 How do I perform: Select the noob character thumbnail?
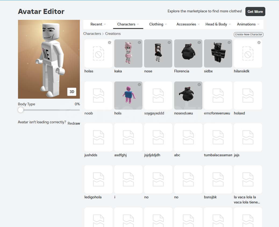[98, 95]
